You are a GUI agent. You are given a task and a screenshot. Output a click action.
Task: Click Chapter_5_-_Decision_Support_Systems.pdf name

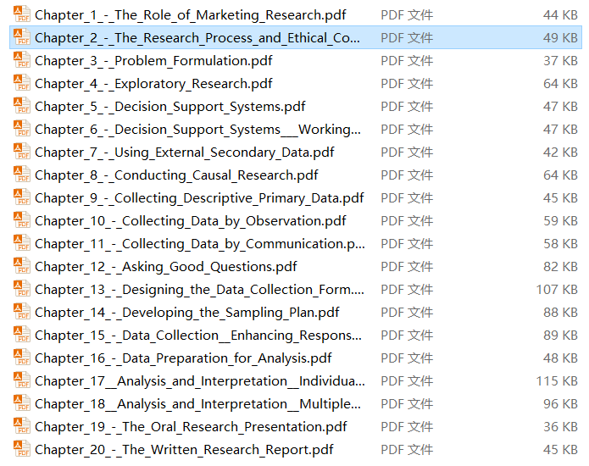[x=170, y=107]
